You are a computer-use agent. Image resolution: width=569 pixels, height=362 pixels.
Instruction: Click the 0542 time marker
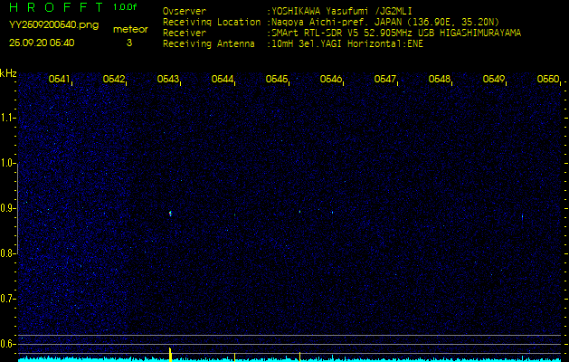coord(114,79)
